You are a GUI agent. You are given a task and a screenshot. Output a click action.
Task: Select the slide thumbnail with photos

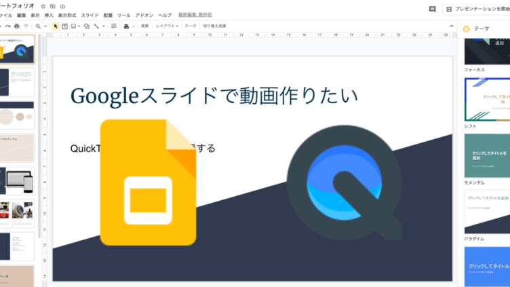17,214
